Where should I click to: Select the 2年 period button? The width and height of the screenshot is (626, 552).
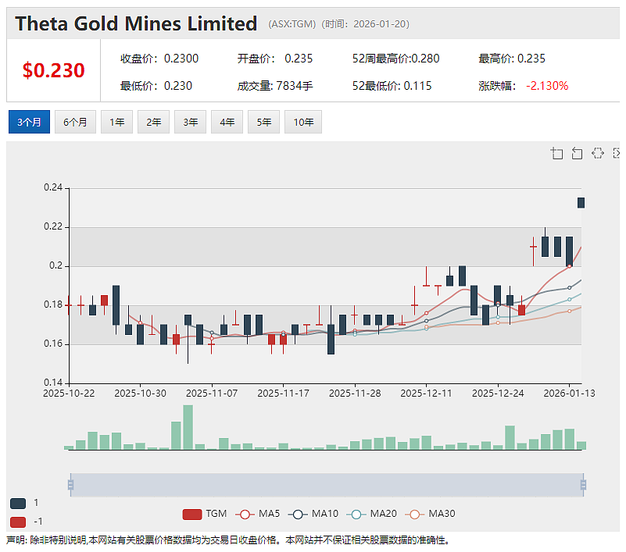coord(153,122)
